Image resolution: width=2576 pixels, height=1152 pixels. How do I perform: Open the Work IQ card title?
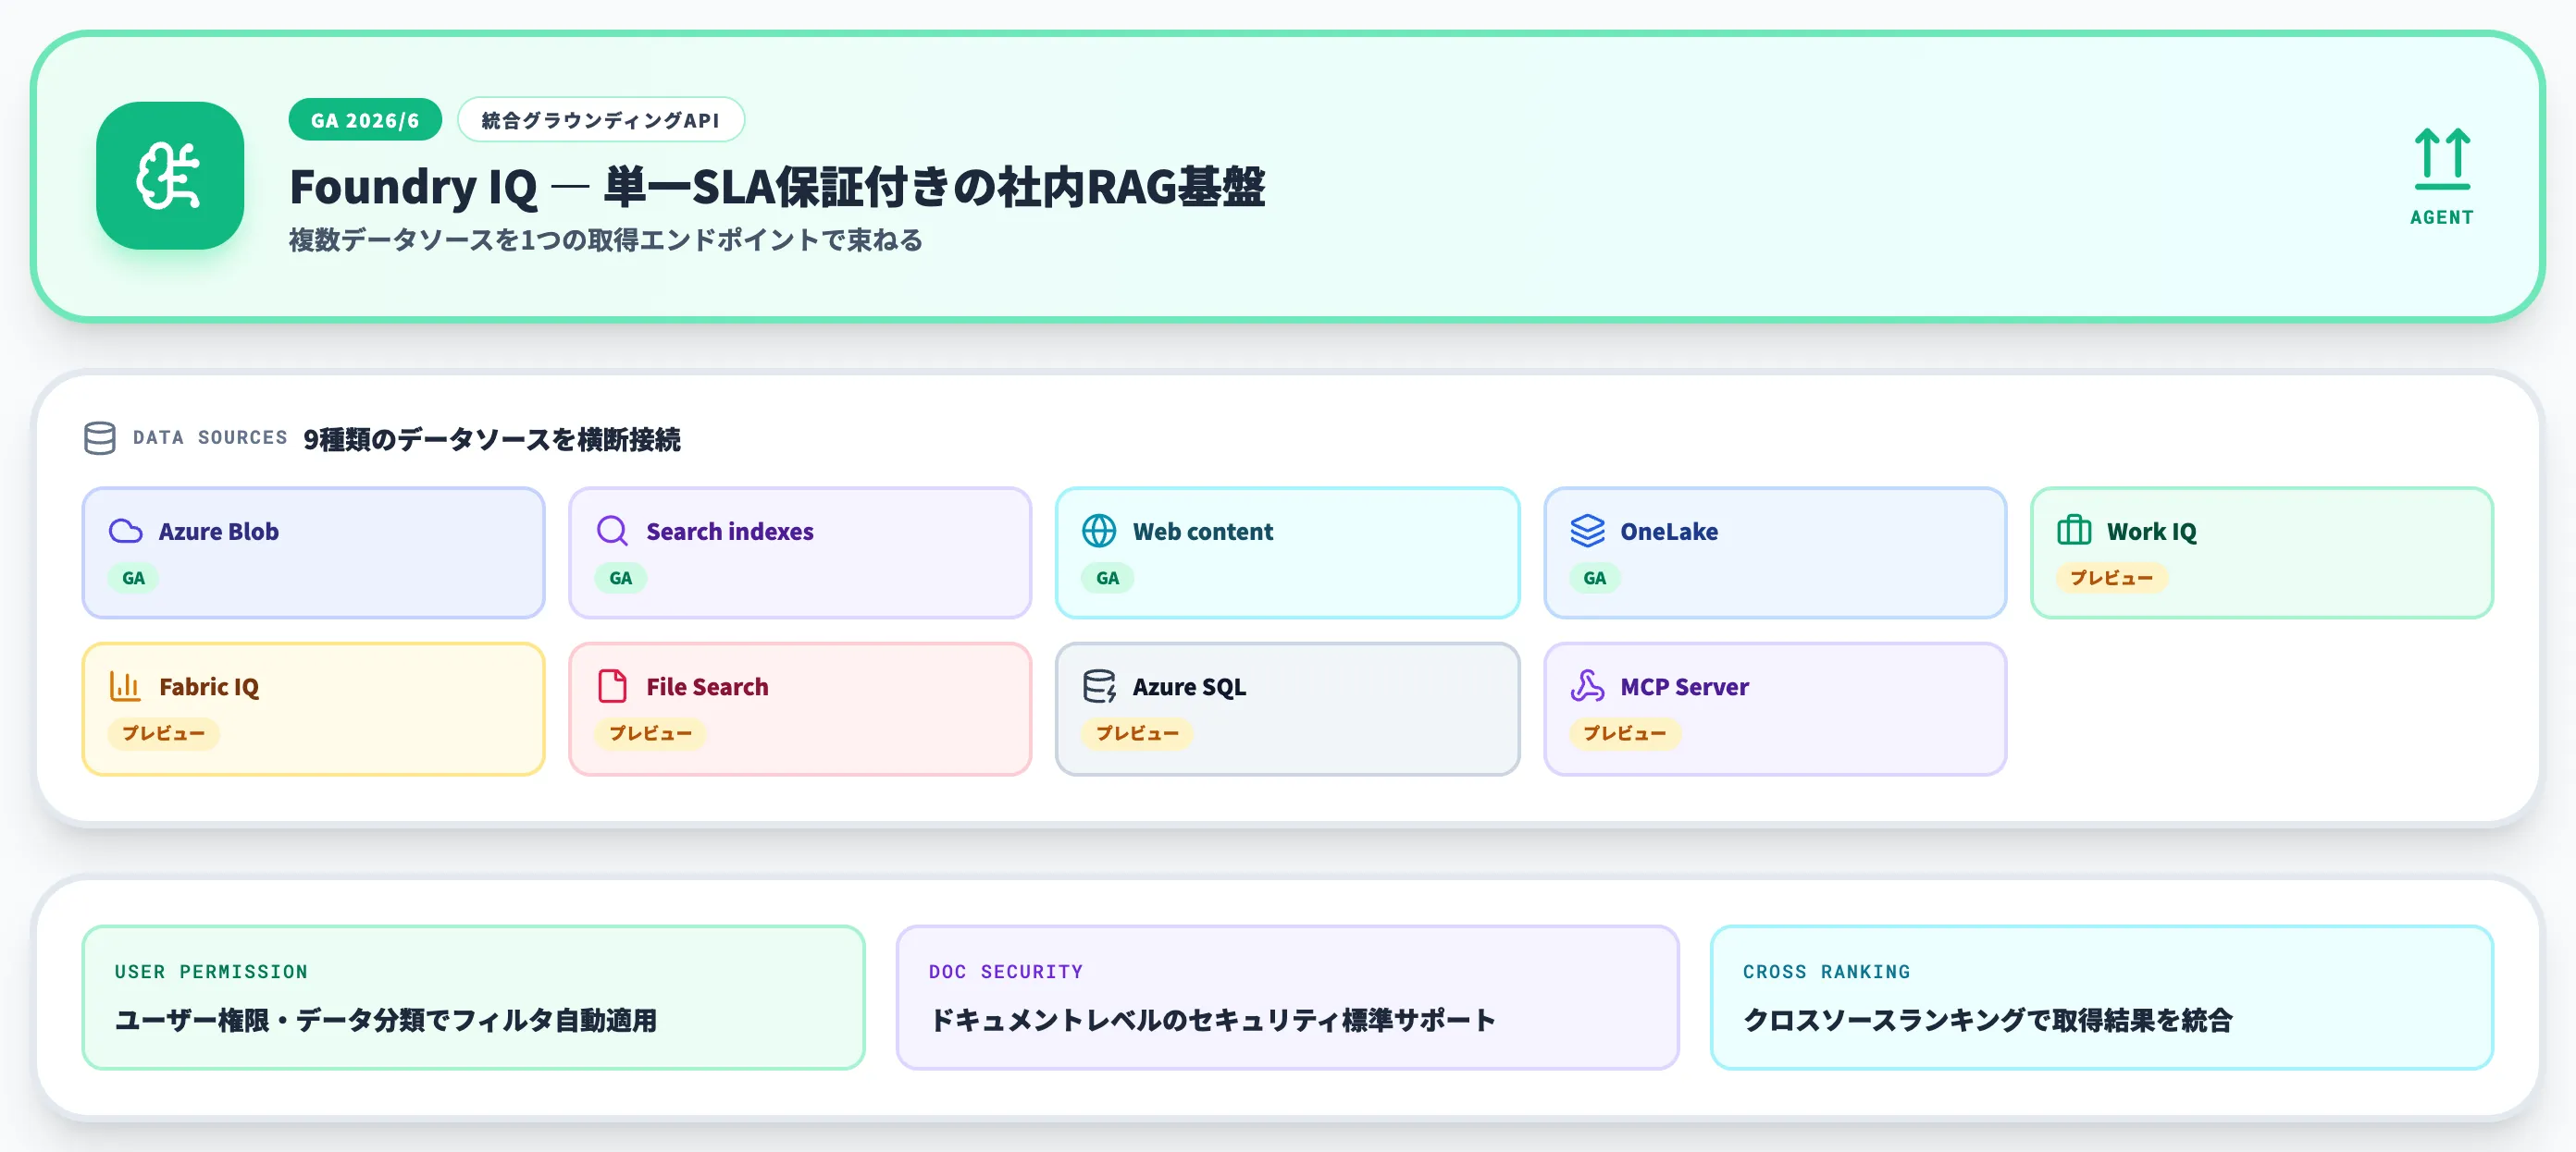(2152, 532)
